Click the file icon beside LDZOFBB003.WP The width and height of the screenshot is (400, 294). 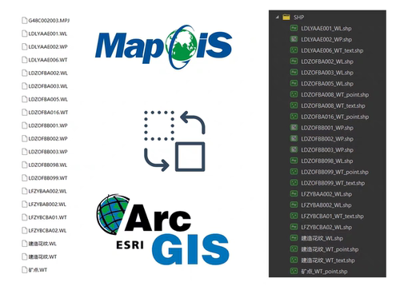24,152
